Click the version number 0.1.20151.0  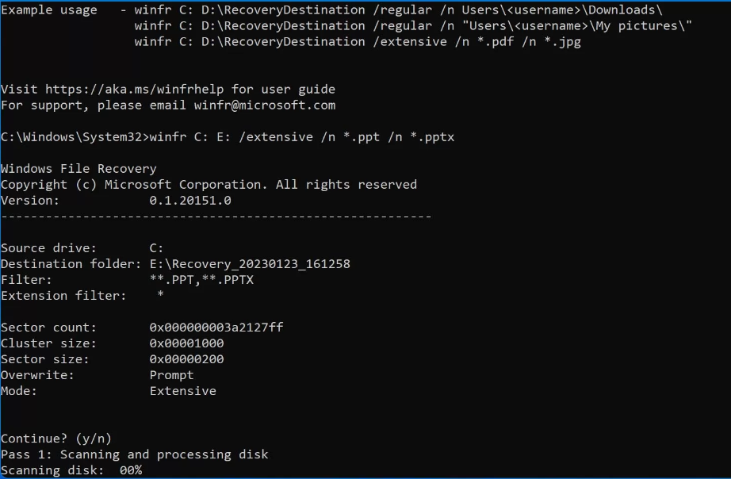(190, 201)
